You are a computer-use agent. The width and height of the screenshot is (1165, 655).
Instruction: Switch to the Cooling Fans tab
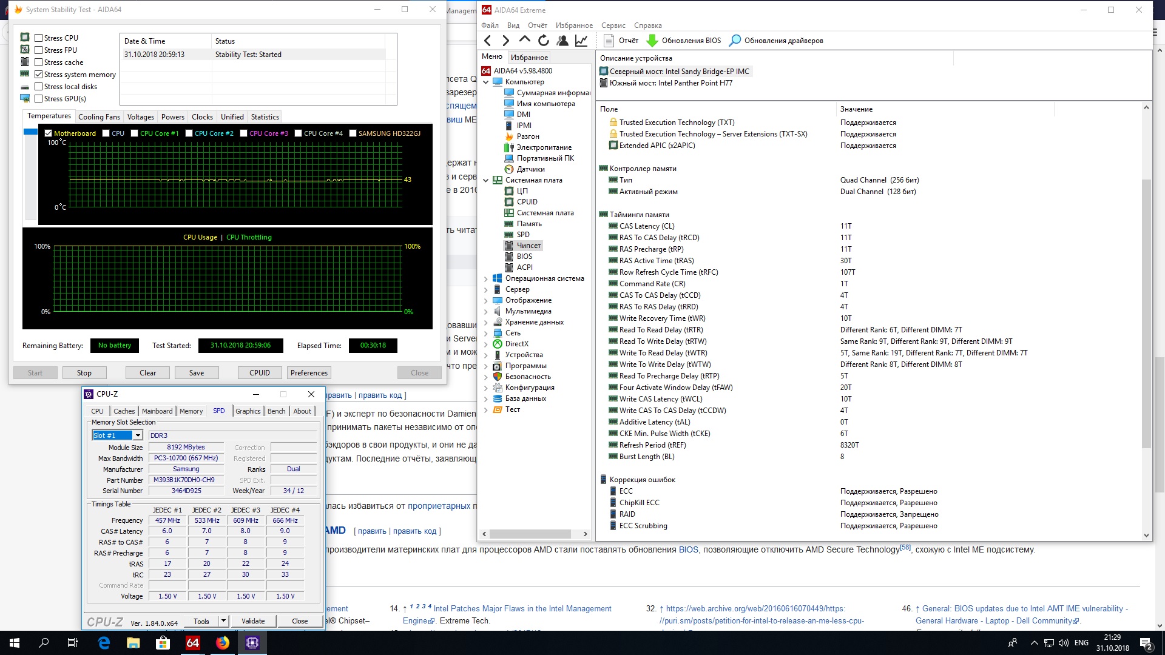point(99,117)
